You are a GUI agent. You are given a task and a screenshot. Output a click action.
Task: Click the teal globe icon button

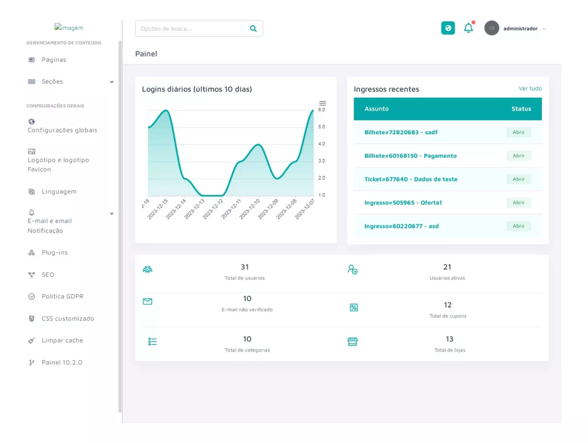tap(448, 28)
